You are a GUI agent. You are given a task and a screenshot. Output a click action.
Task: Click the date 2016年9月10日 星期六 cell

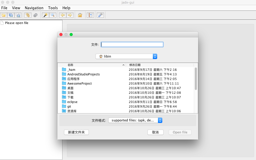tap(154, 83)
